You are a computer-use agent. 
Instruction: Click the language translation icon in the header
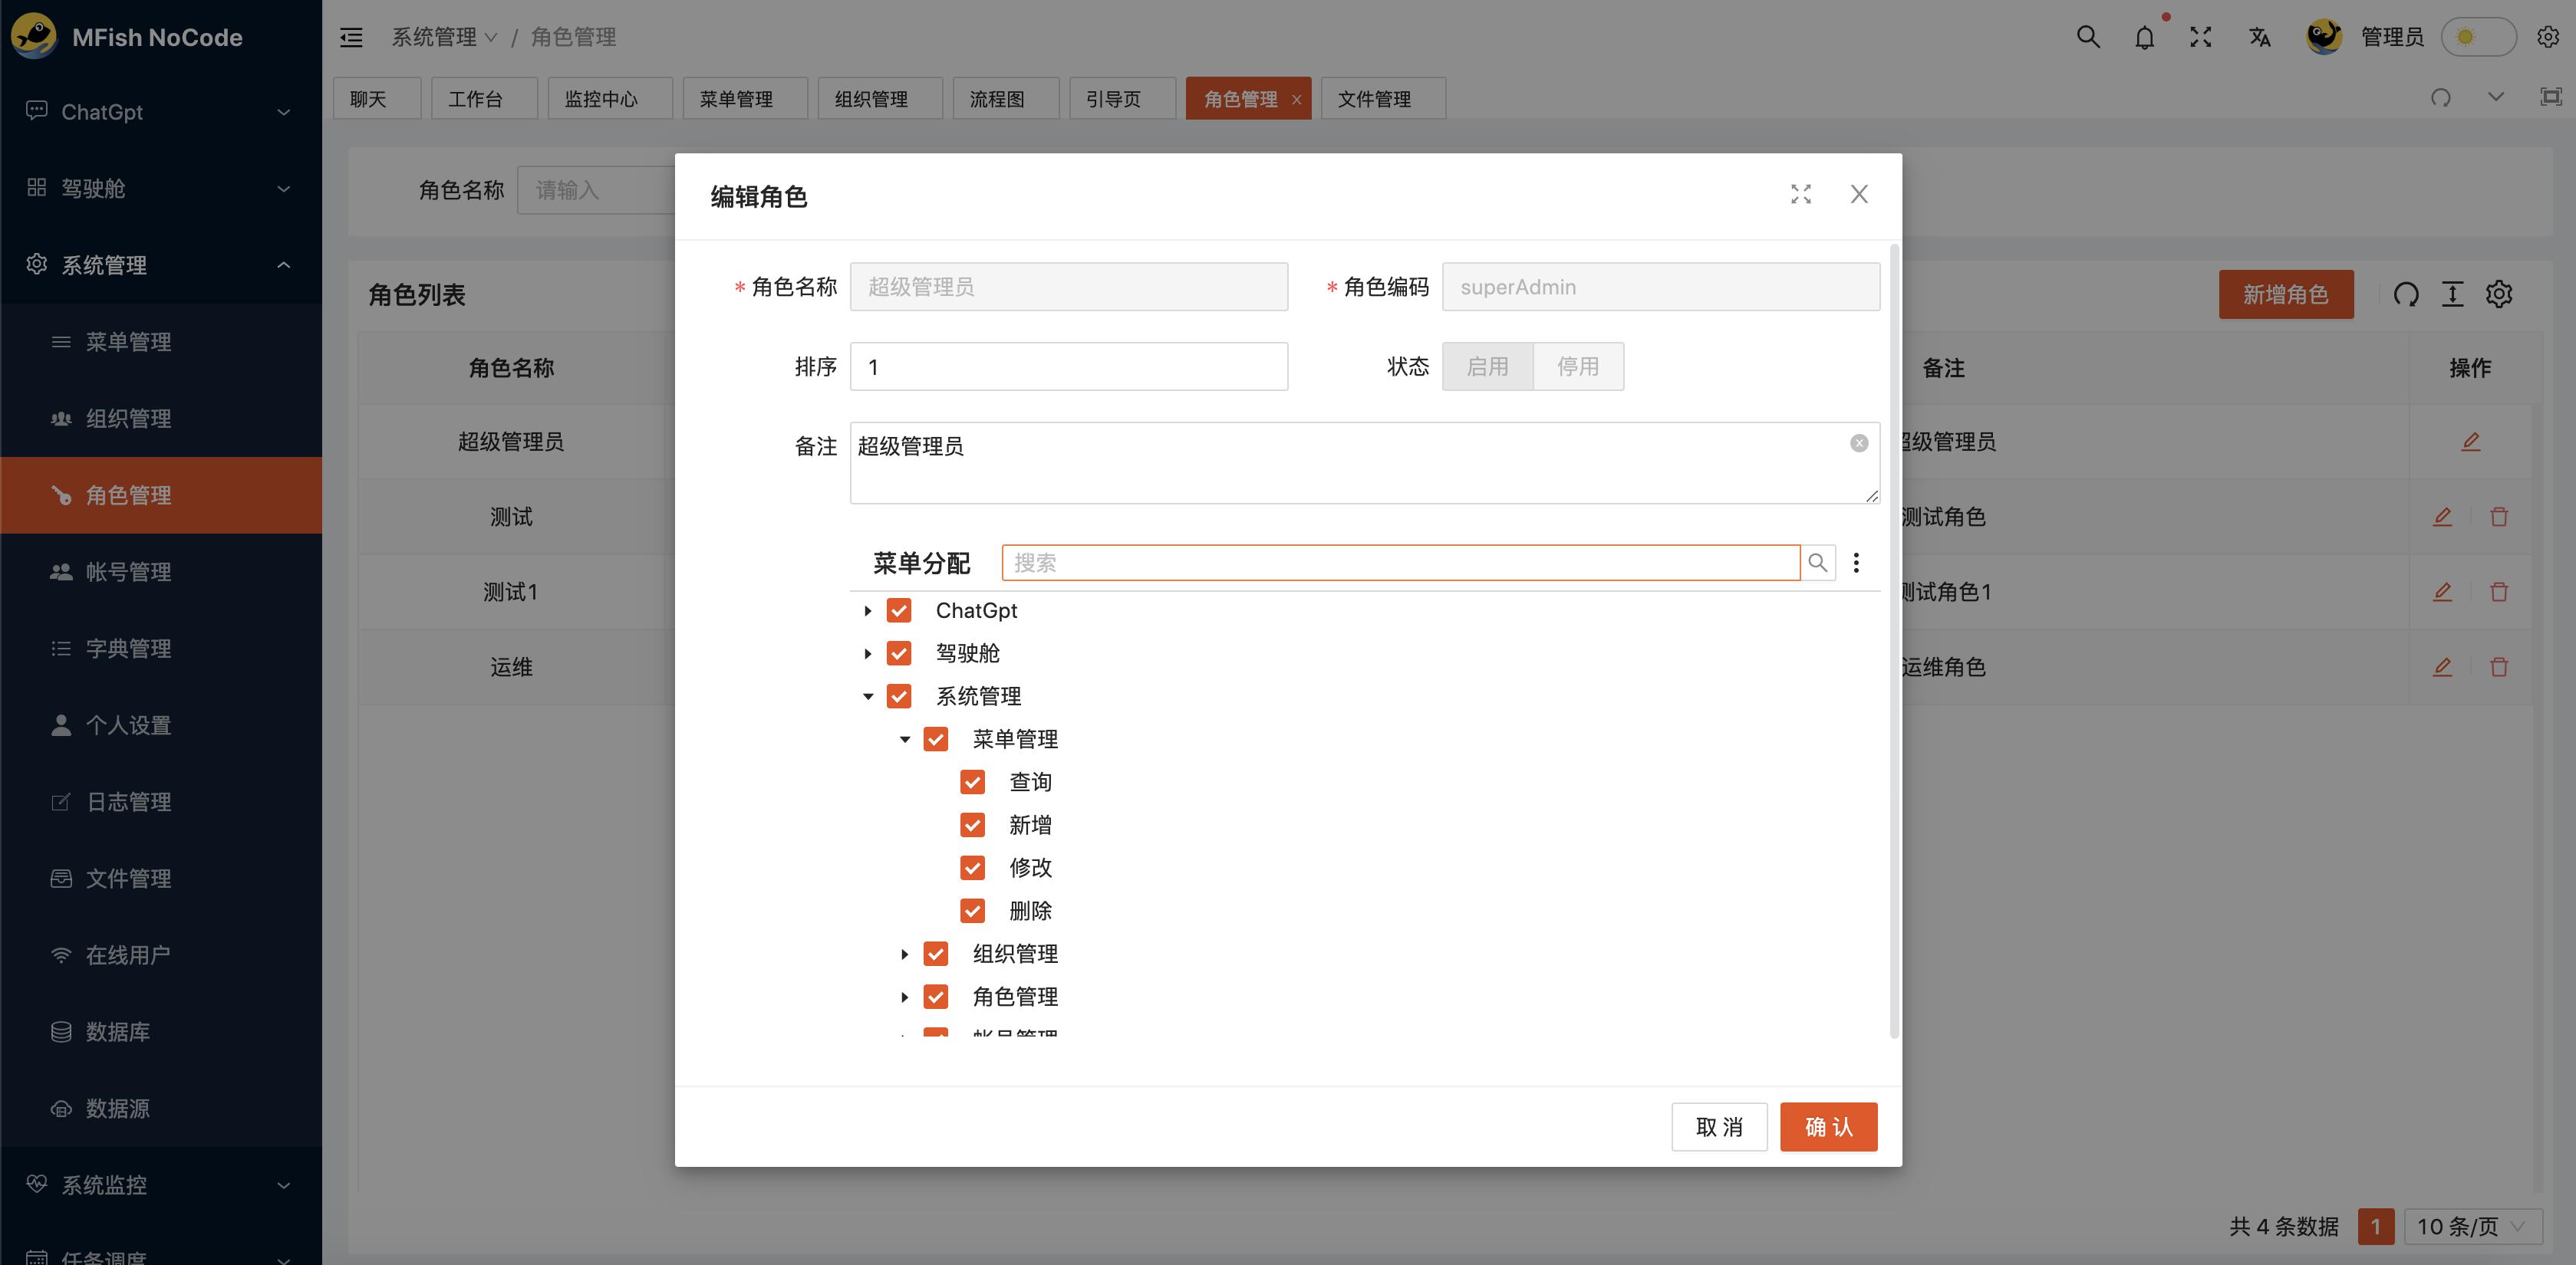[2259, 38]
